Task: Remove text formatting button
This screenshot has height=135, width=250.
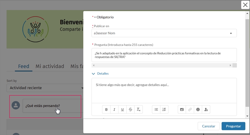Action: point(138,109)
